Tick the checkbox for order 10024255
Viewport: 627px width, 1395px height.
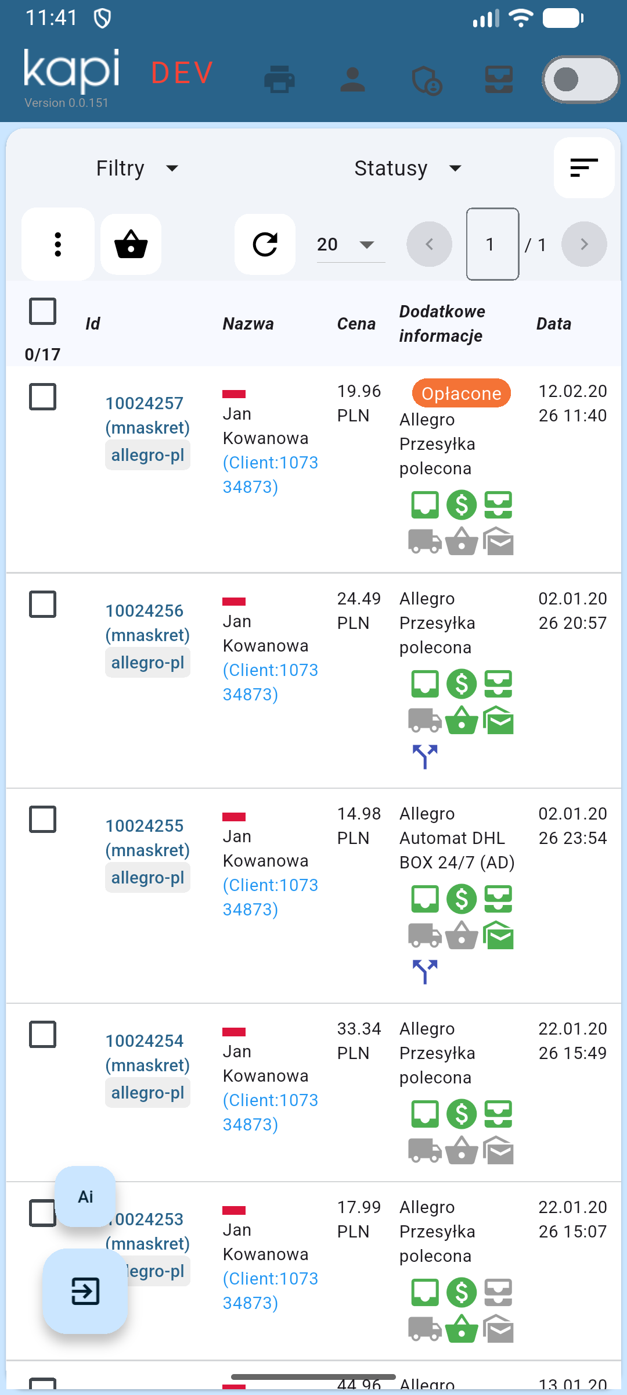(x=42, y=820)
